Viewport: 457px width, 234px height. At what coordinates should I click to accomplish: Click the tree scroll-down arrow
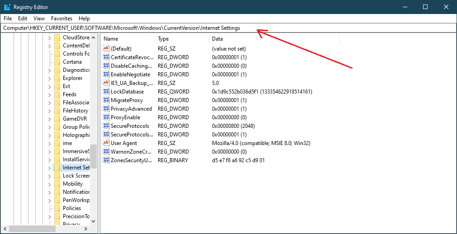93,221
